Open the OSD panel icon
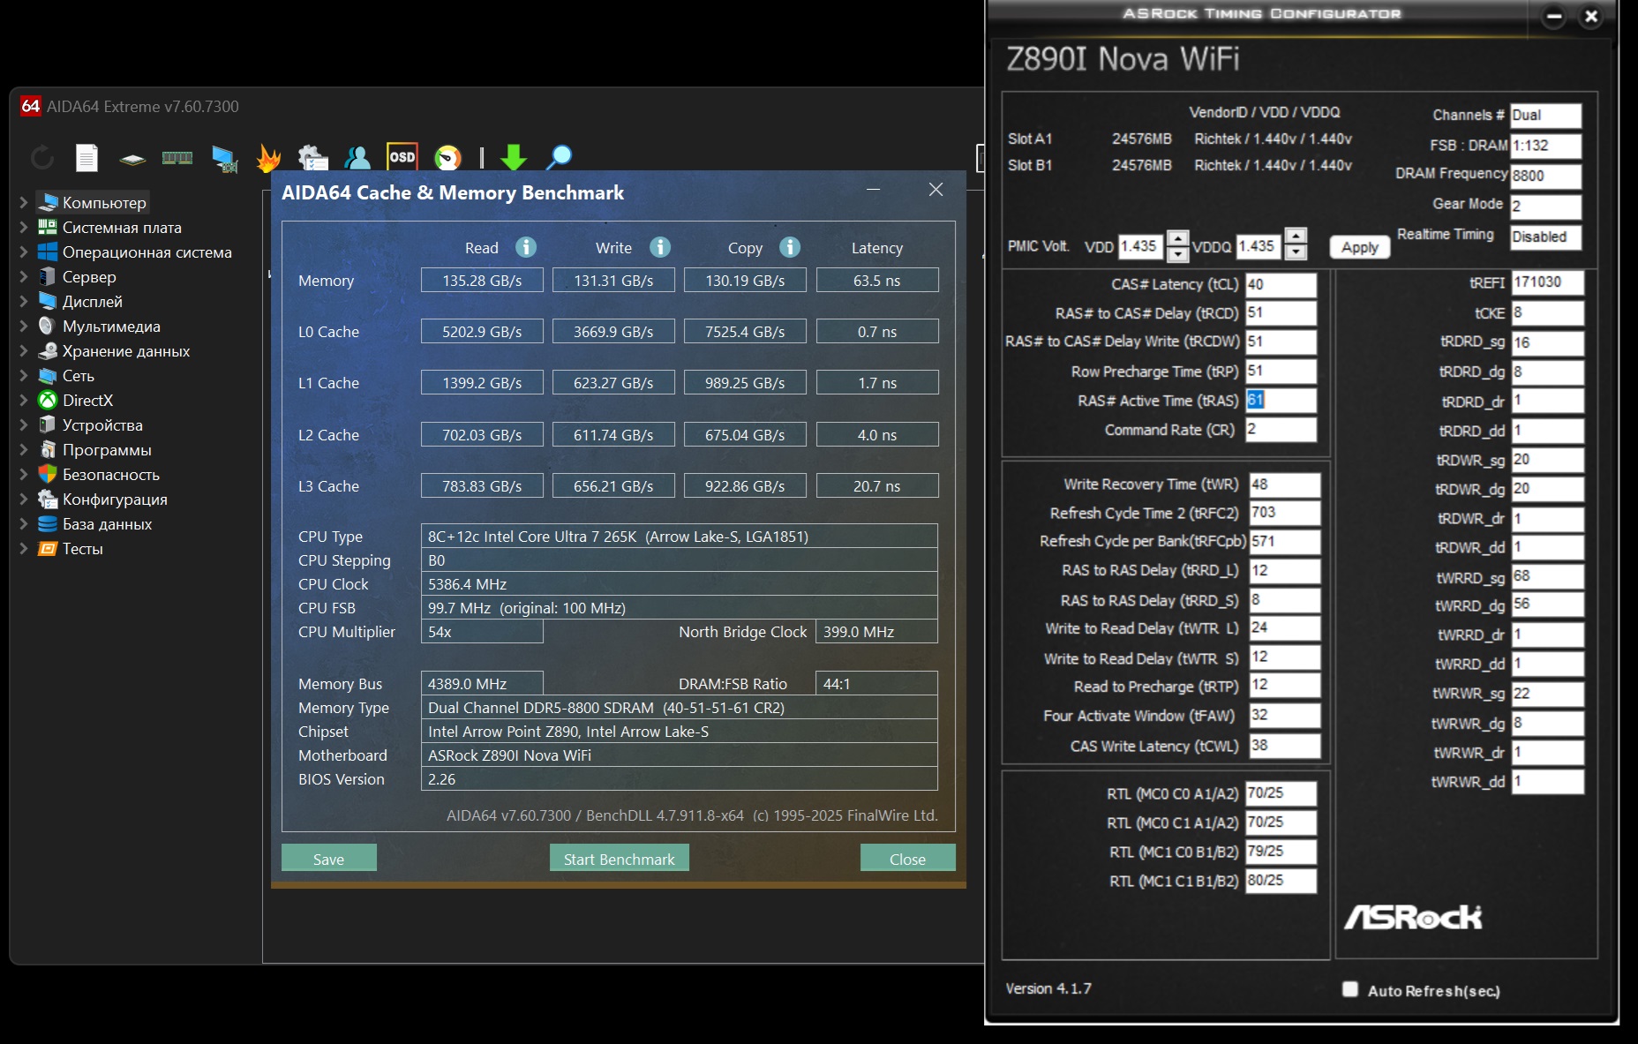 click(402, 157)
